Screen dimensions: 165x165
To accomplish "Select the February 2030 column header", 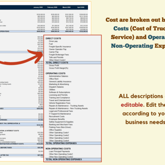I will pyautogui.click(x=52, y=7).
